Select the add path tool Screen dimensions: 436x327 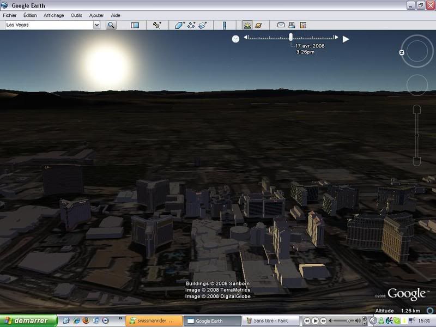click(x=191, y=25)
